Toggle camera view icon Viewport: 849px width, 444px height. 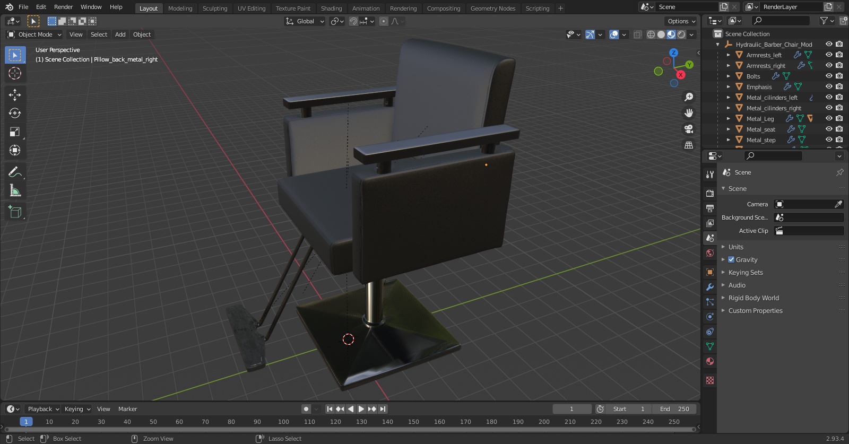click(x=689, y=129)
